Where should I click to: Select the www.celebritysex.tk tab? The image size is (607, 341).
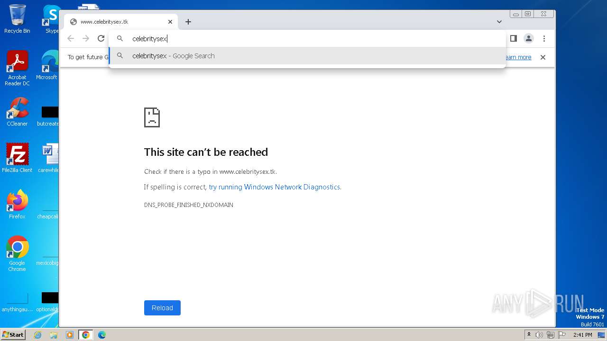pyautogui.click(x=121, y=22)
